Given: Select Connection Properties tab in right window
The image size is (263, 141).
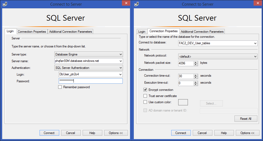Looking at the screenshot, I should pyautogui.click(x=164, y=31).
